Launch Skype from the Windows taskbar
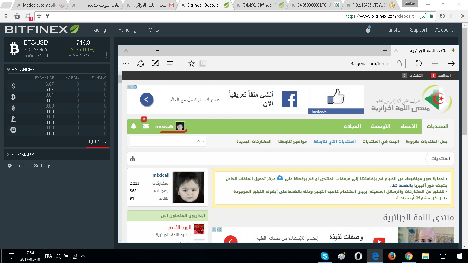 coord(325,256)
